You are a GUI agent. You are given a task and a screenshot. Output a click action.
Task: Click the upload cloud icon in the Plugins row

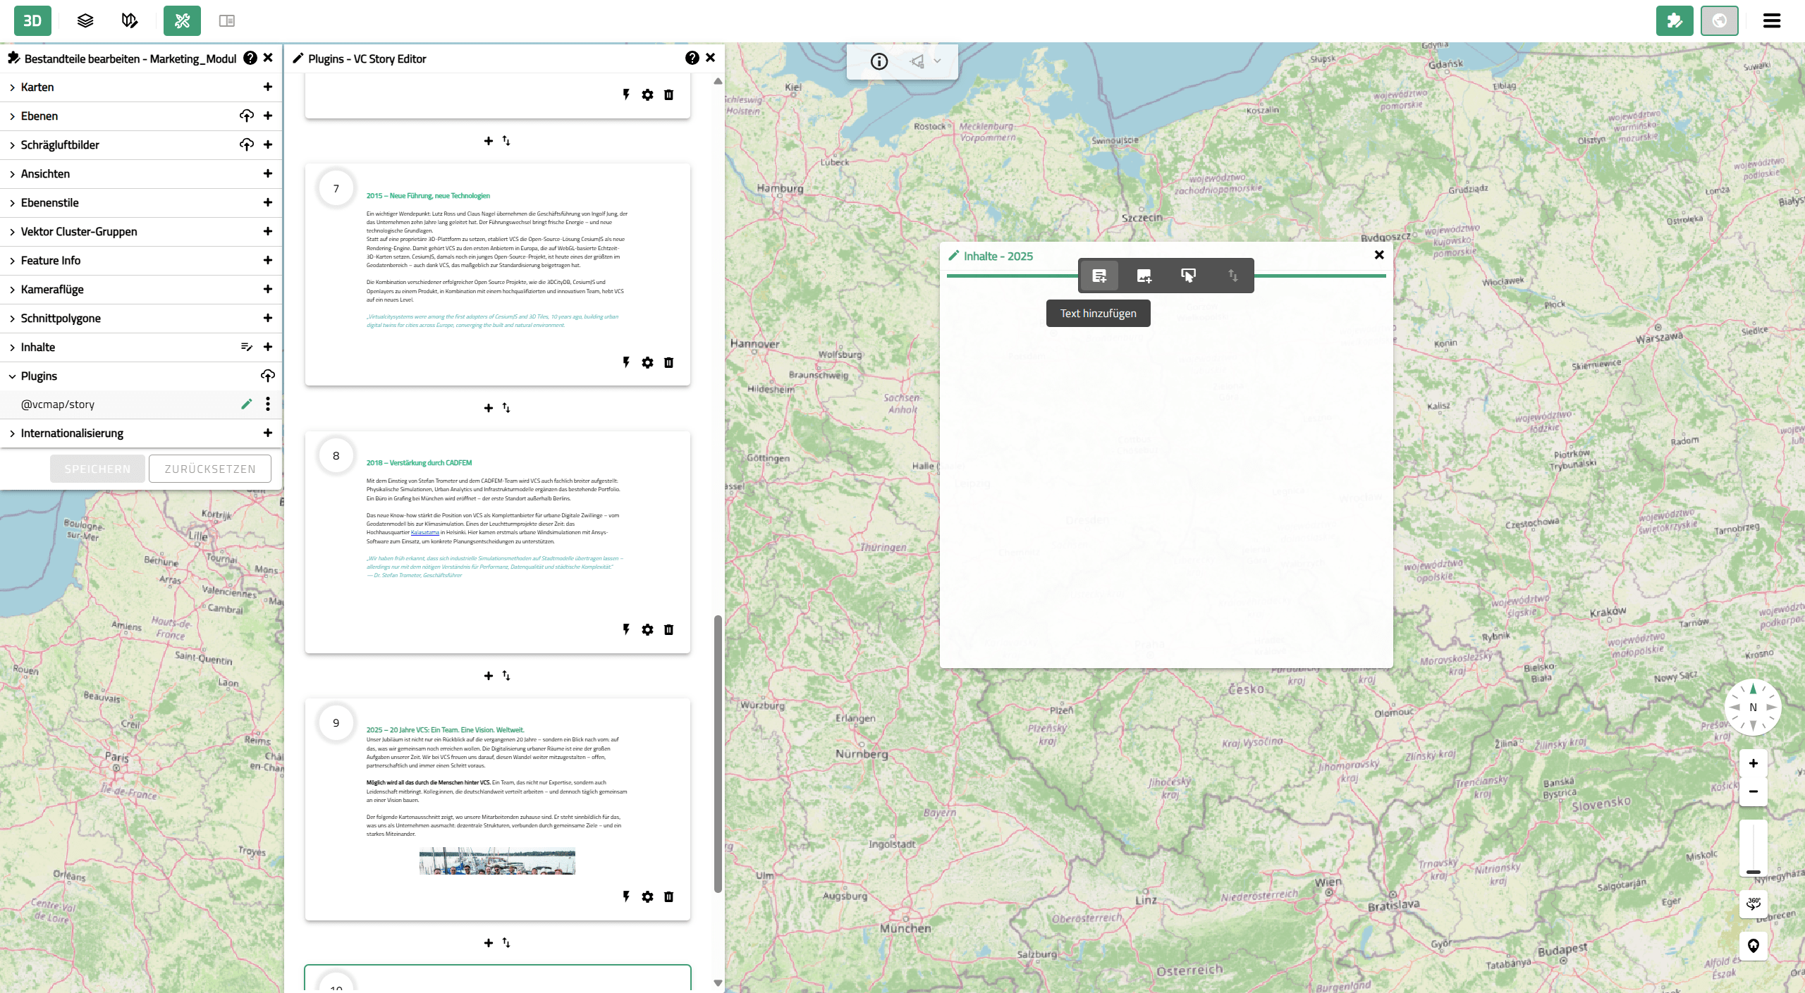268,376
